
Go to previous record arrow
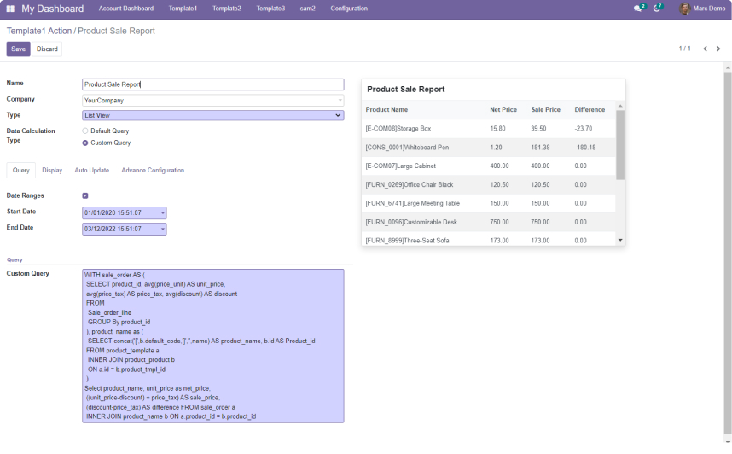coord(705,49)
